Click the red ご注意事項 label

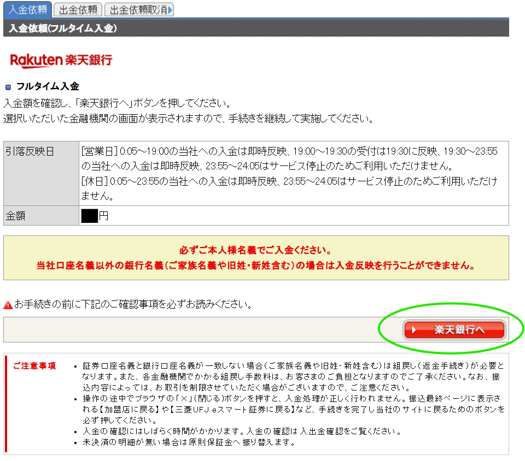tap(34, 365)
